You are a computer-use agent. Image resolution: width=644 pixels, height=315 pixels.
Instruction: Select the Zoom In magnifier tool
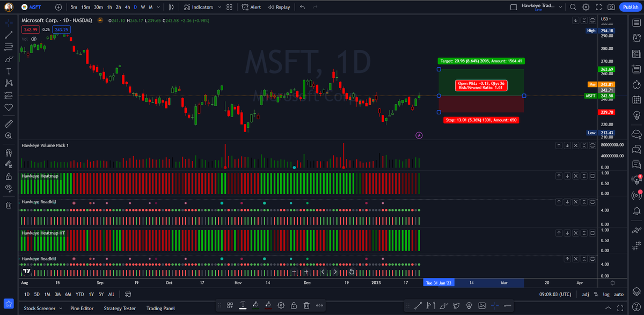click(9, 136)
